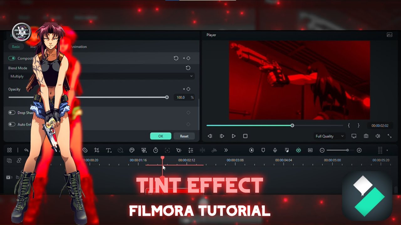This screenshot has width=401, height=225.
Task: Click the play-frame button after previous frame
Action: [222, 136]
